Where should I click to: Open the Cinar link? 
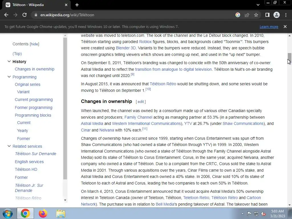click(86, 130)
